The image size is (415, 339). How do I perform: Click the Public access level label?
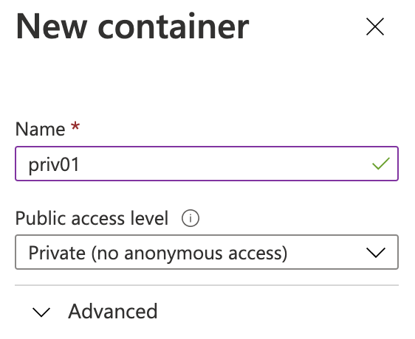[x=92, y=219]
